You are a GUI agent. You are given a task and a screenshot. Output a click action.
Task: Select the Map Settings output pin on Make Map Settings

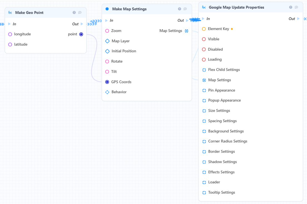tap(186, 31)
